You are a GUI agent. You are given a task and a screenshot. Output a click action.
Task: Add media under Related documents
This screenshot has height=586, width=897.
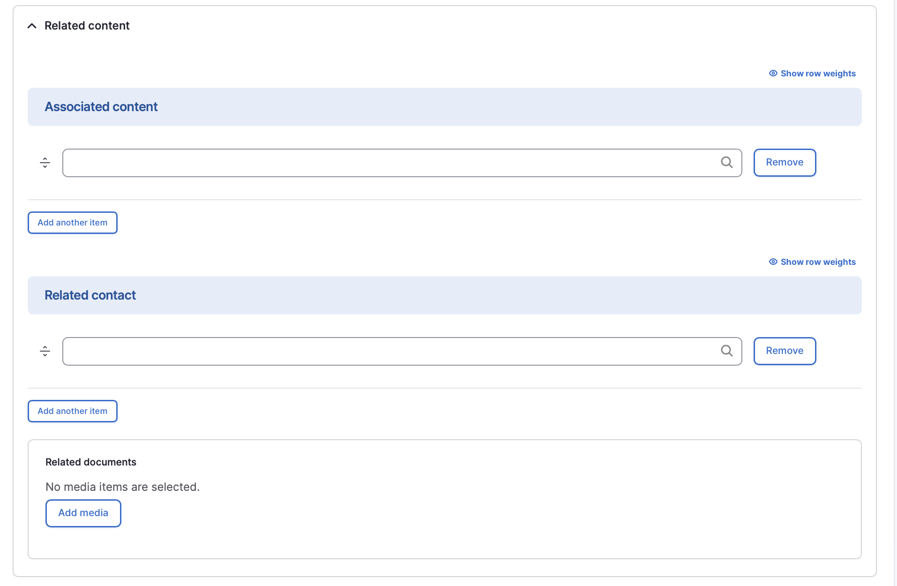(x=83, y=513)
